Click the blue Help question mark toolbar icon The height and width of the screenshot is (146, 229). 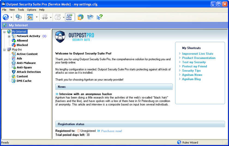tap(6, 17)
